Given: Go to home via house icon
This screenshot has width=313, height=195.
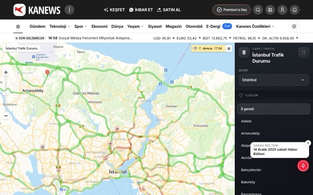Looking at the screenshot, I should 18,26.
